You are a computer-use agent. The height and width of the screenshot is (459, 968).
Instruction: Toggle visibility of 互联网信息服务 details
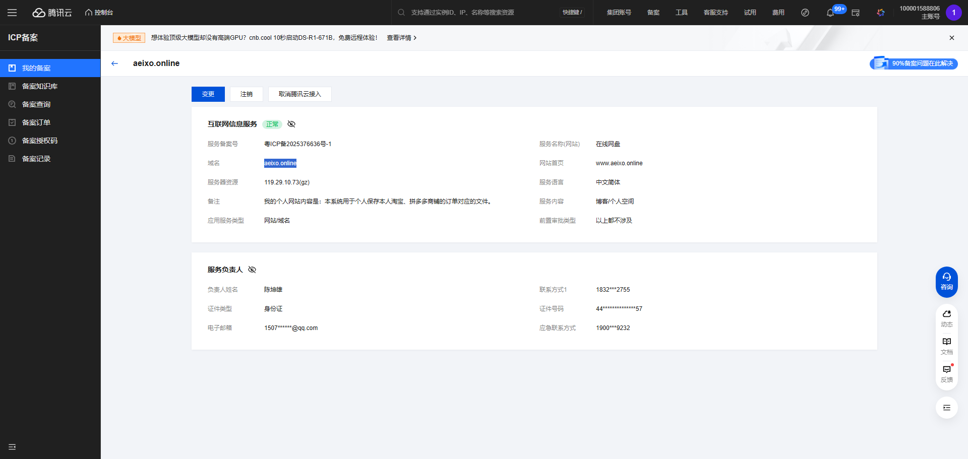[x=291, y=124]
